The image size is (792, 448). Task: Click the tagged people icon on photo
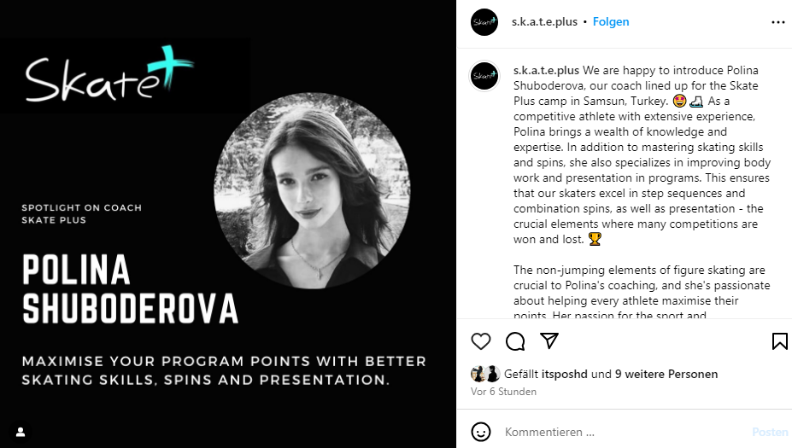pos(21,432)
